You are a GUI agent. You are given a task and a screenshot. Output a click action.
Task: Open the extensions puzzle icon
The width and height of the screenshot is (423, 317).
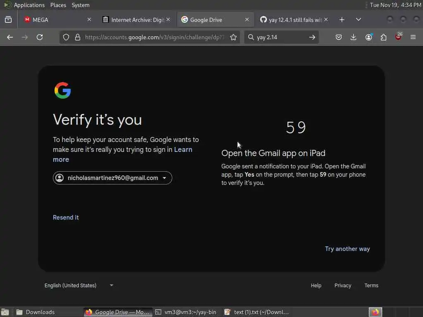(x=383, y=37)
